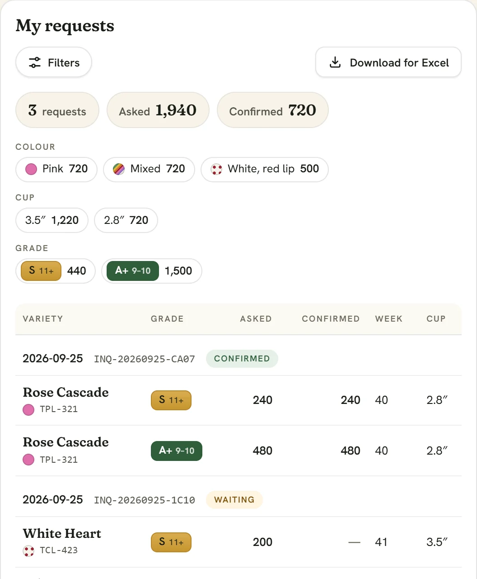Click the asked value 200 for White Heart
Viewport: 477px width, 579px height.
click(x=262, y=542)
